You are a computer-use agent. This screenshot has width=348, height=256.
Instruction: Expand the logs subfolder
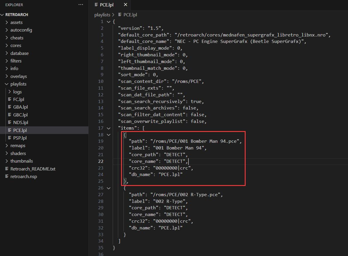click(x=17, y=92)
